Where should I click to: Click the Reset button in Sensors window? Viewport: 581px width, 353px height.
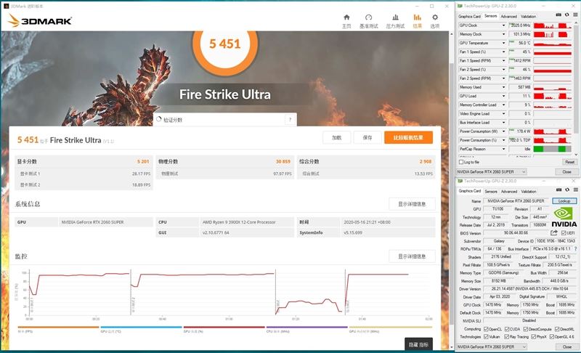tap(569, 162)
